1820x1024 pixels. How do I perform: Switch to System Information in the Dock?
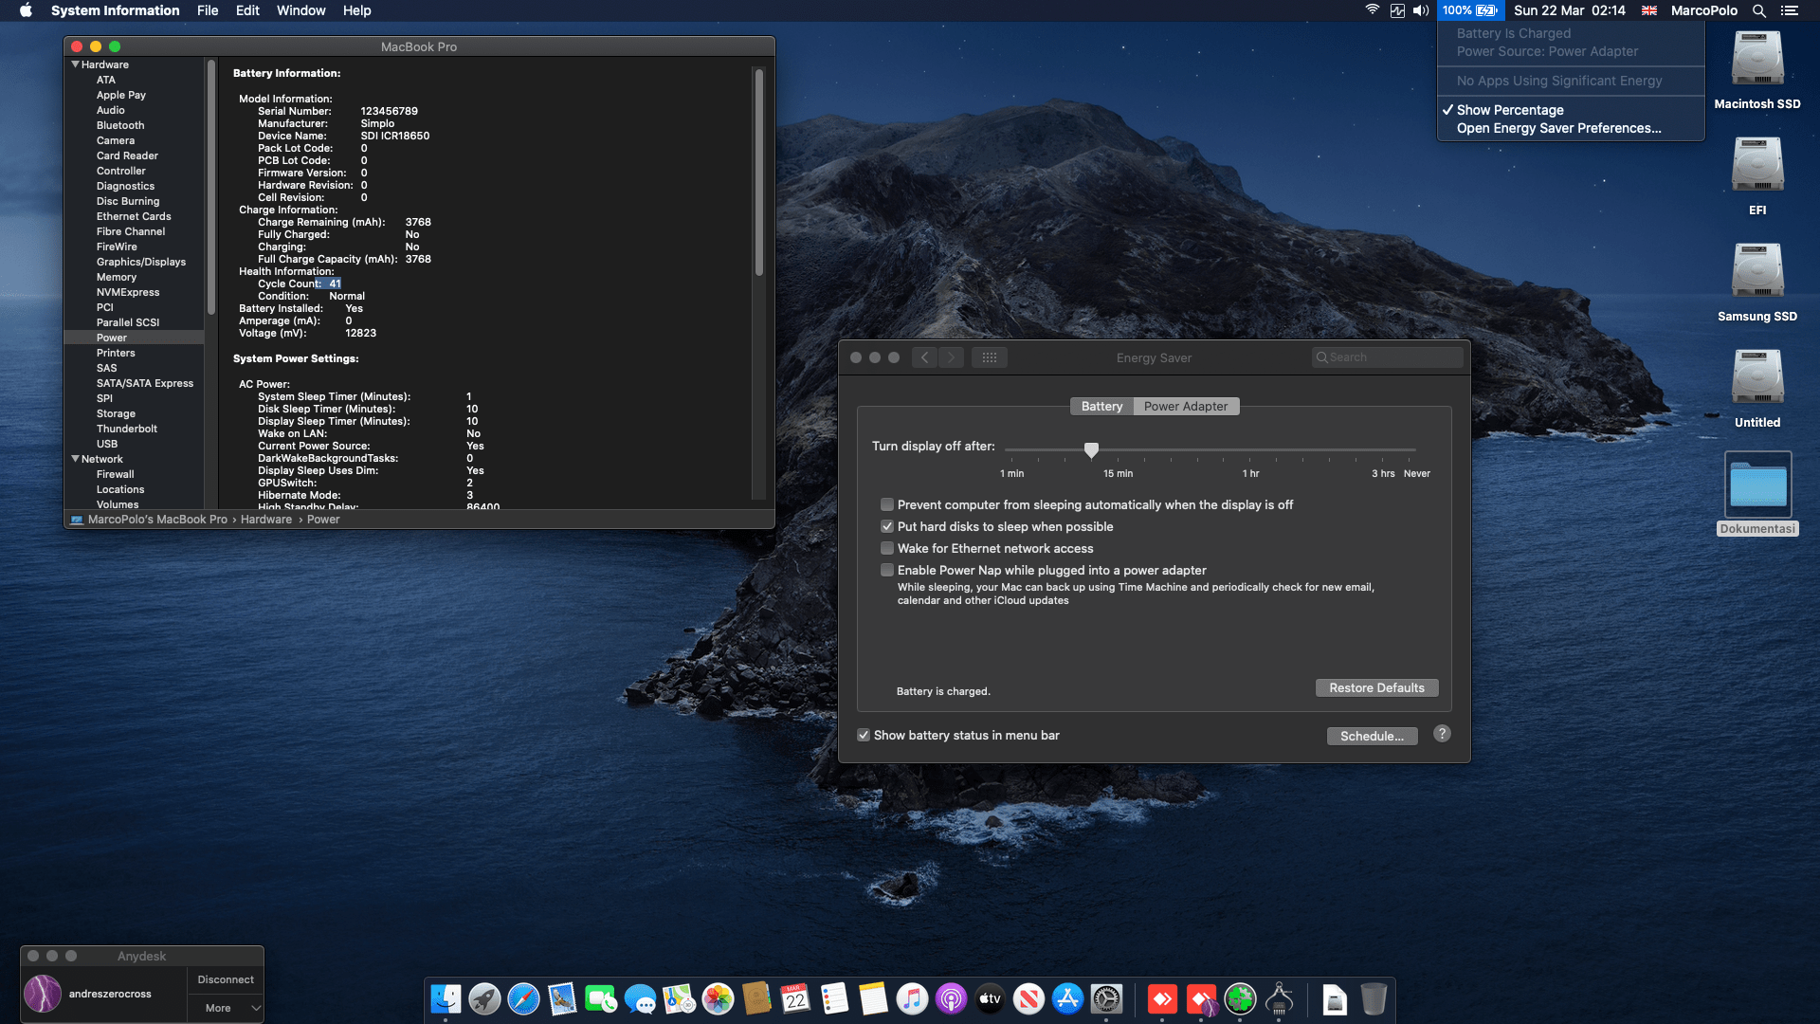click(x=1279, y=998)
